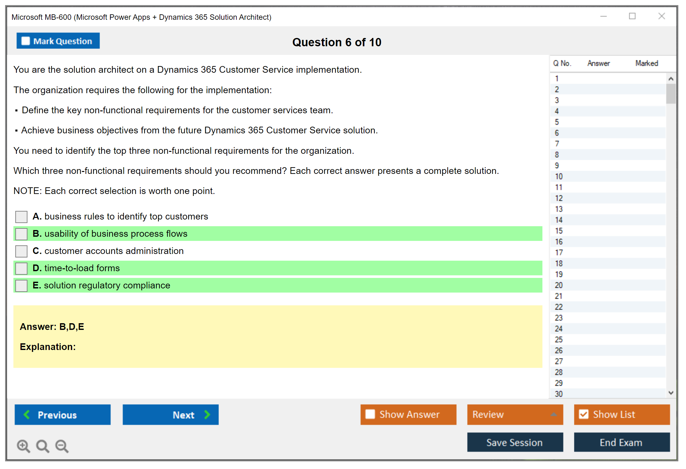Click the zoom in magnifier icon
The height and width of the screenshot is (469, 686).
[x=23, y=446]
